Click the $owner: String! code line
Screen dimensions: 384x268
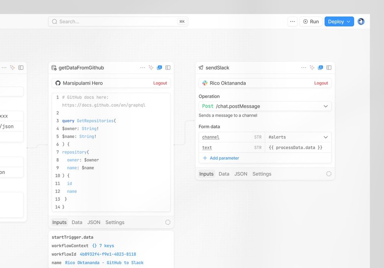(80, 129)
